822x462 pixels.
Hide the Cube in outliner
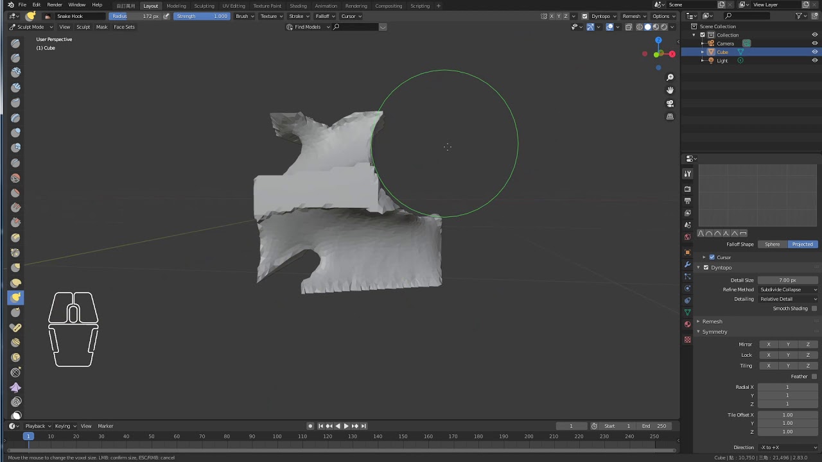815,52
